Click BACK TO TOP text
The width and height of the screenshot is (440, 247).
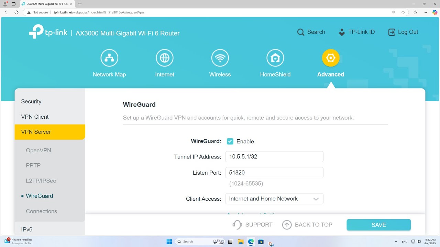point(313,225)
